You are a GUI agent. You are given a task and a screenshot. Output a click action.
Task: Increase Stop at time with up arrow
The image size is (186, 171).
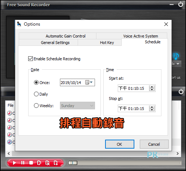(x=152, y=107)
